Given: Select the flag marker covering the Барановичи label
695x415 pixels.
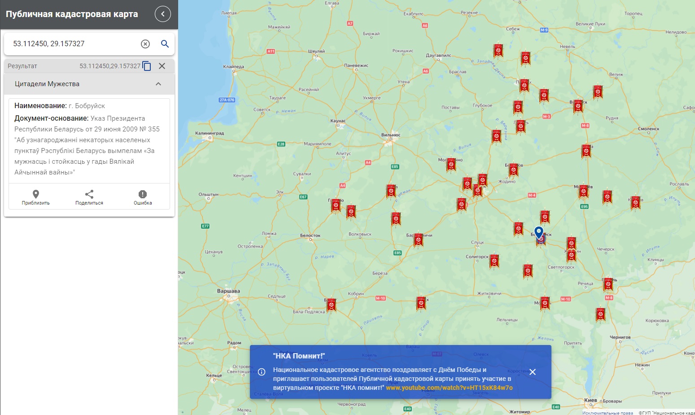Looking at the screenshot, I should (x=419, y=240).
